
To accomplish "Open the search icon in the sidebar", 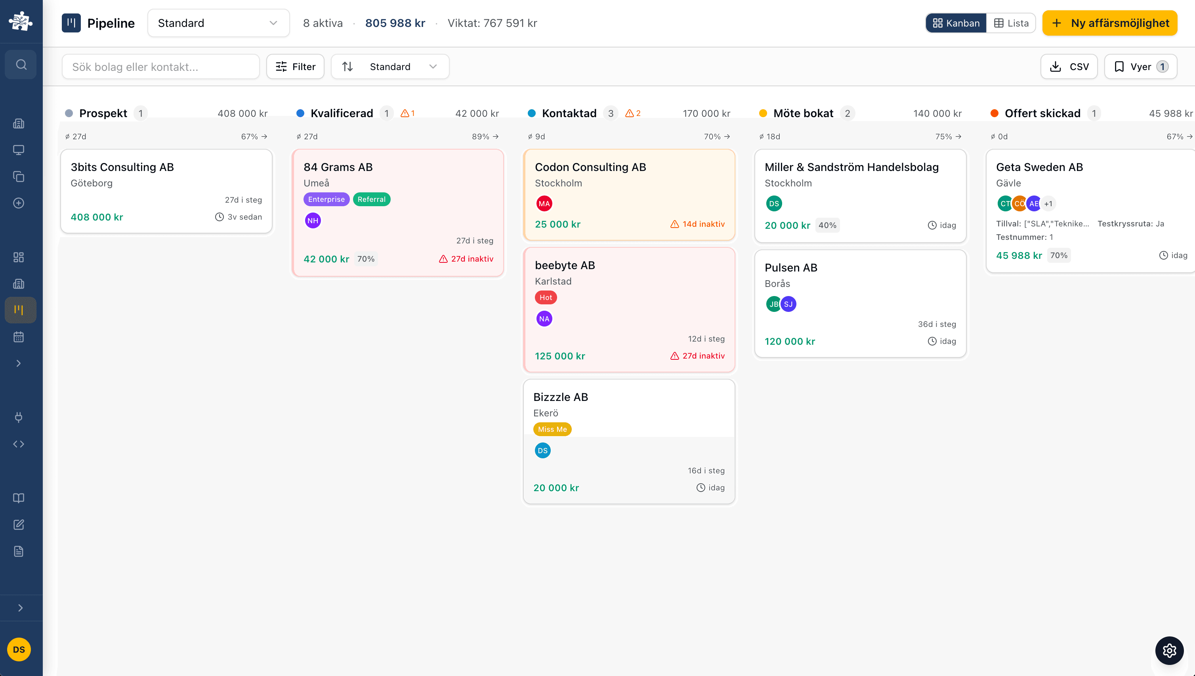I will pyautogui.click(x=21, y=65).
